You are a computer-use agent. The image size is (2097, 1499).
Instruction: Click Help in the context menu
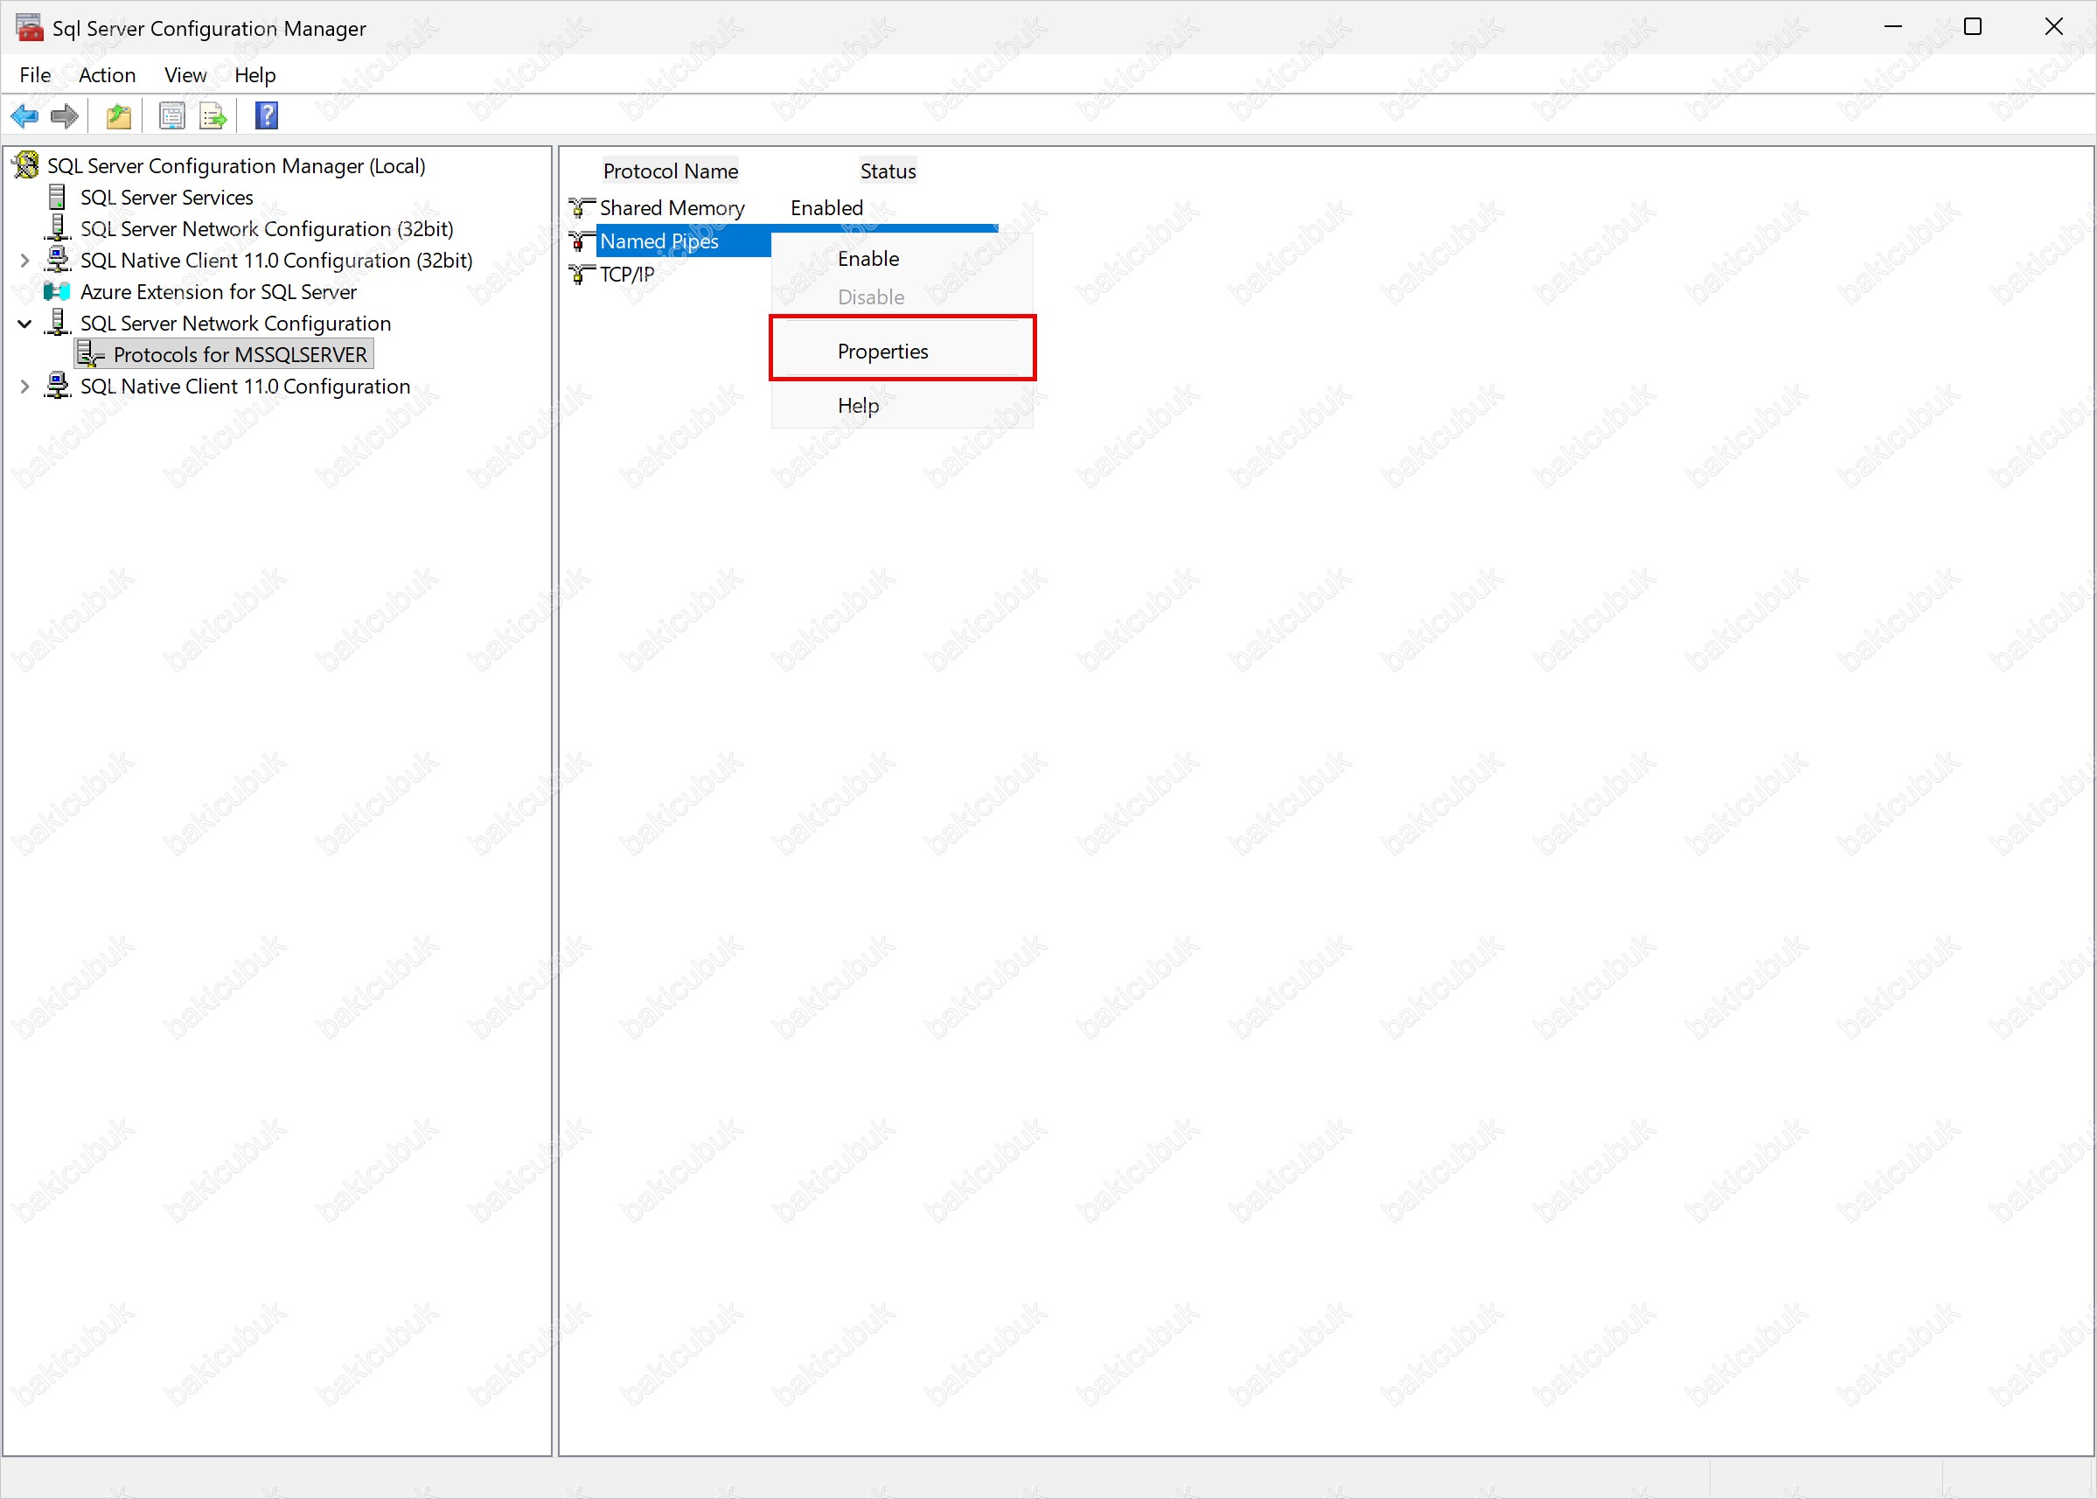858,406
